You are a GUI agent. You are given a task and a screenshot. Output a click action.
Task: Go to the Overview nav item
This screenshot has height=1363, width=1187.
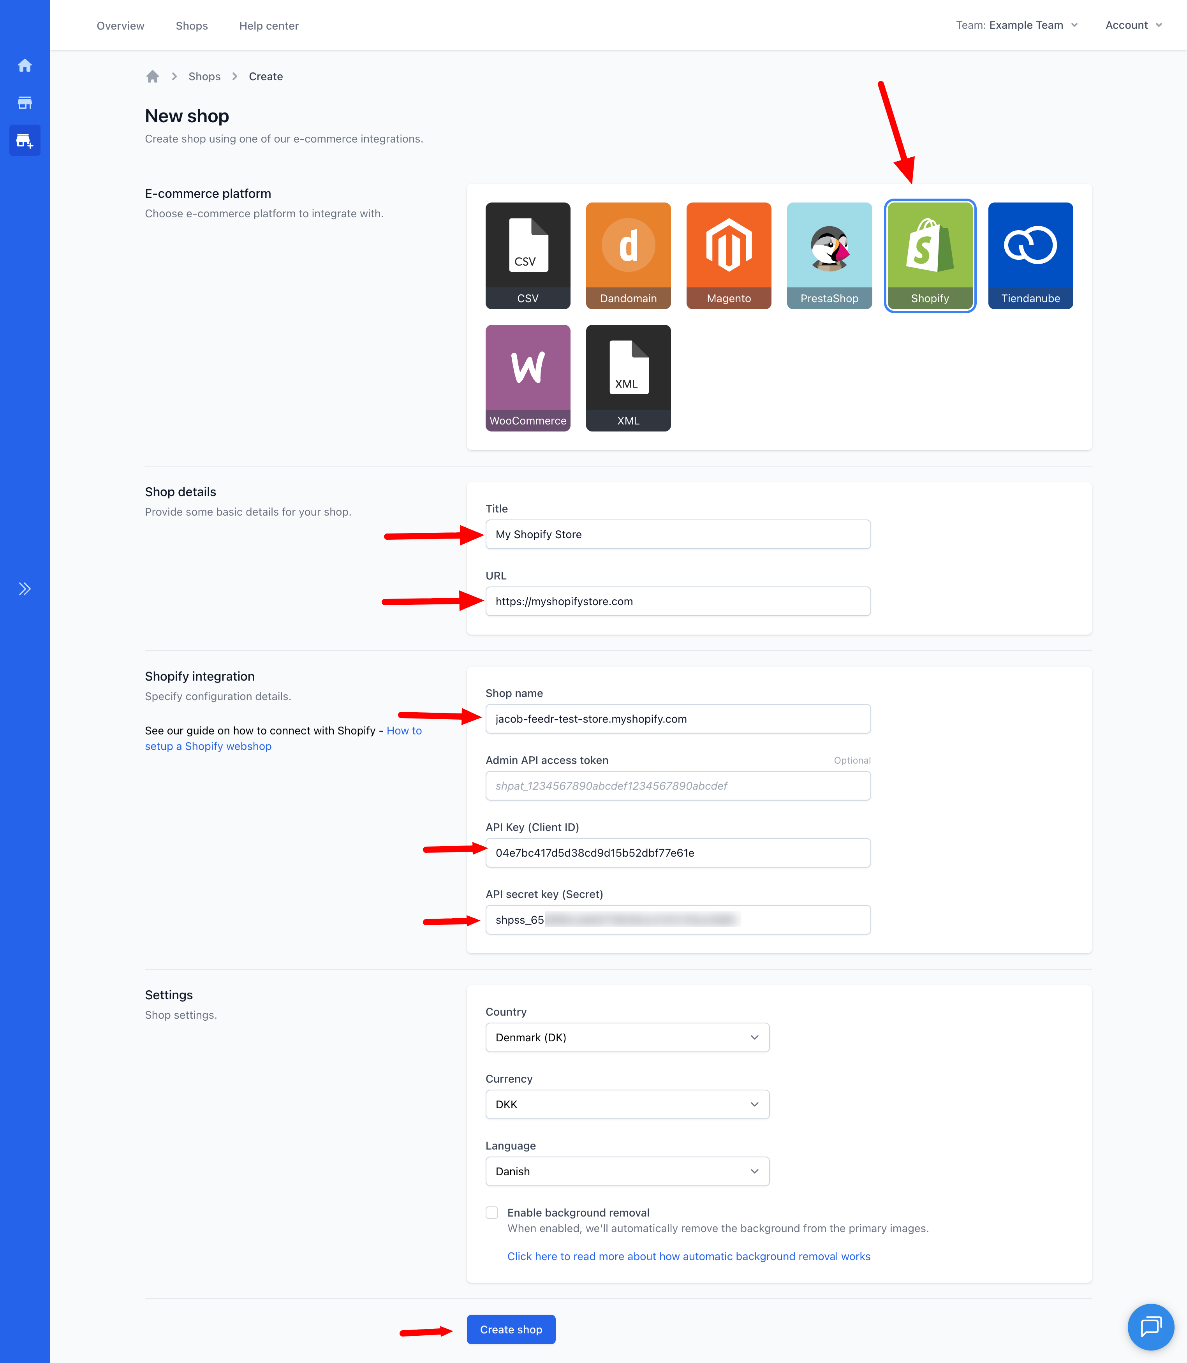pyautogui.click(x=120, y=26)
